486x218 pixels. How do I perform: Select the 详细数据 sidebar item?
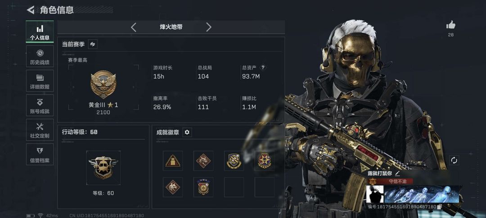tap(40, 81)
